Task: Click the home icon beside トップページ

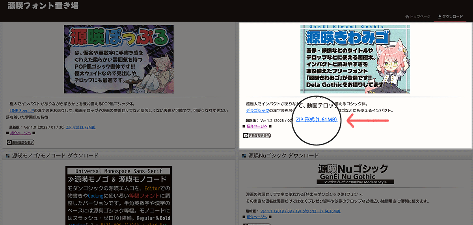Action: (407, 17)
